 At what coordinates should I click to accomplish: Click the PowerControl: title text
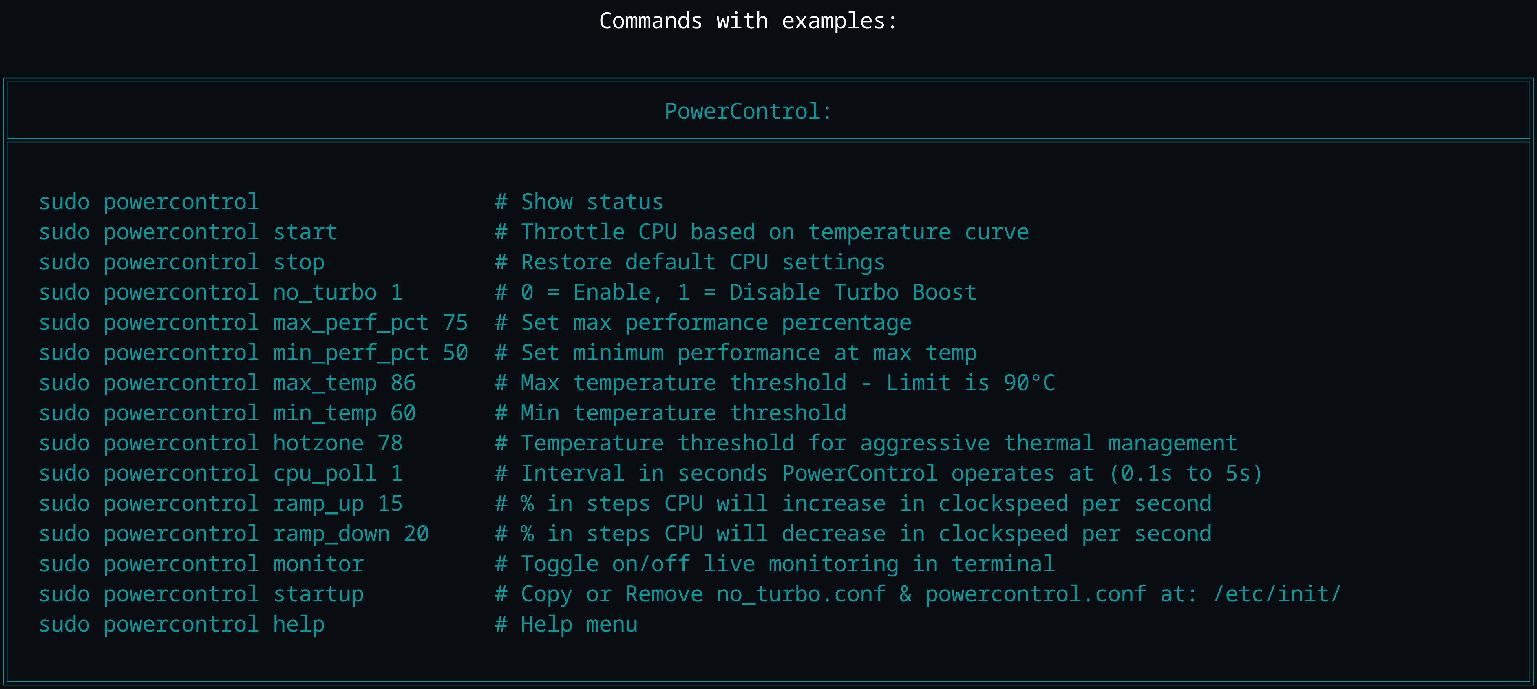(x=748, y=112)
